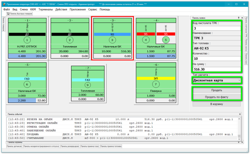Open the Файл menu
The image size is (250, 154).
pyautogui.click(x=6, y=9)
